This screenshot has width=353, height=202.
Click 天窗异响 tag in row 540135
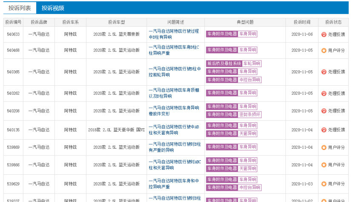coord(248,134)
